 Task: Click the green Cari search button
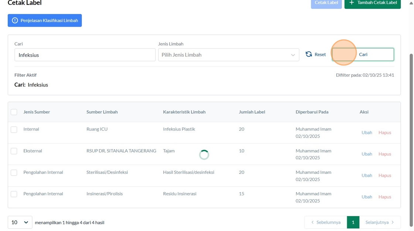[x=363, y=54]
